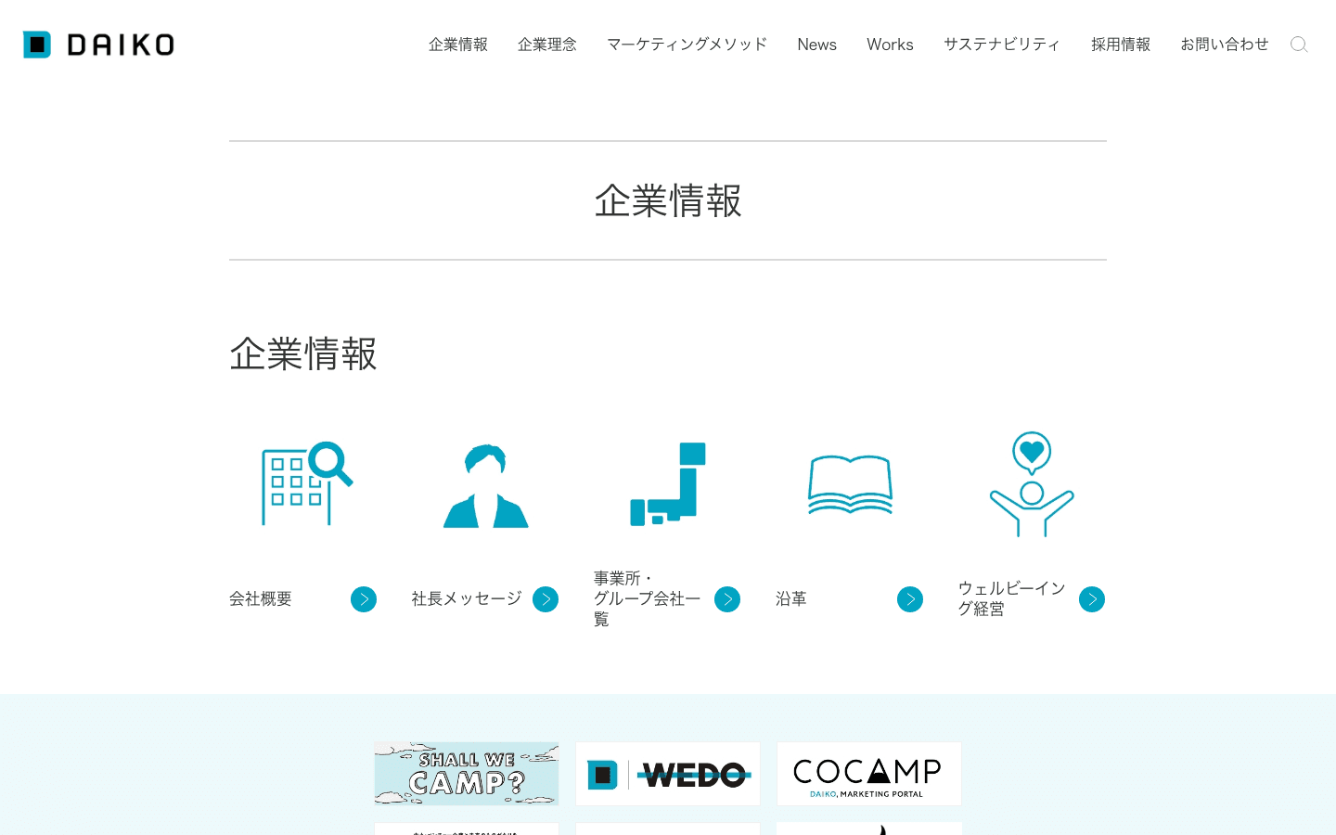Viewport: 1336px width, 835px height.
Task: Click arrow button beside 会社概要
Action: pyautogui.click(x=364, y=599)
